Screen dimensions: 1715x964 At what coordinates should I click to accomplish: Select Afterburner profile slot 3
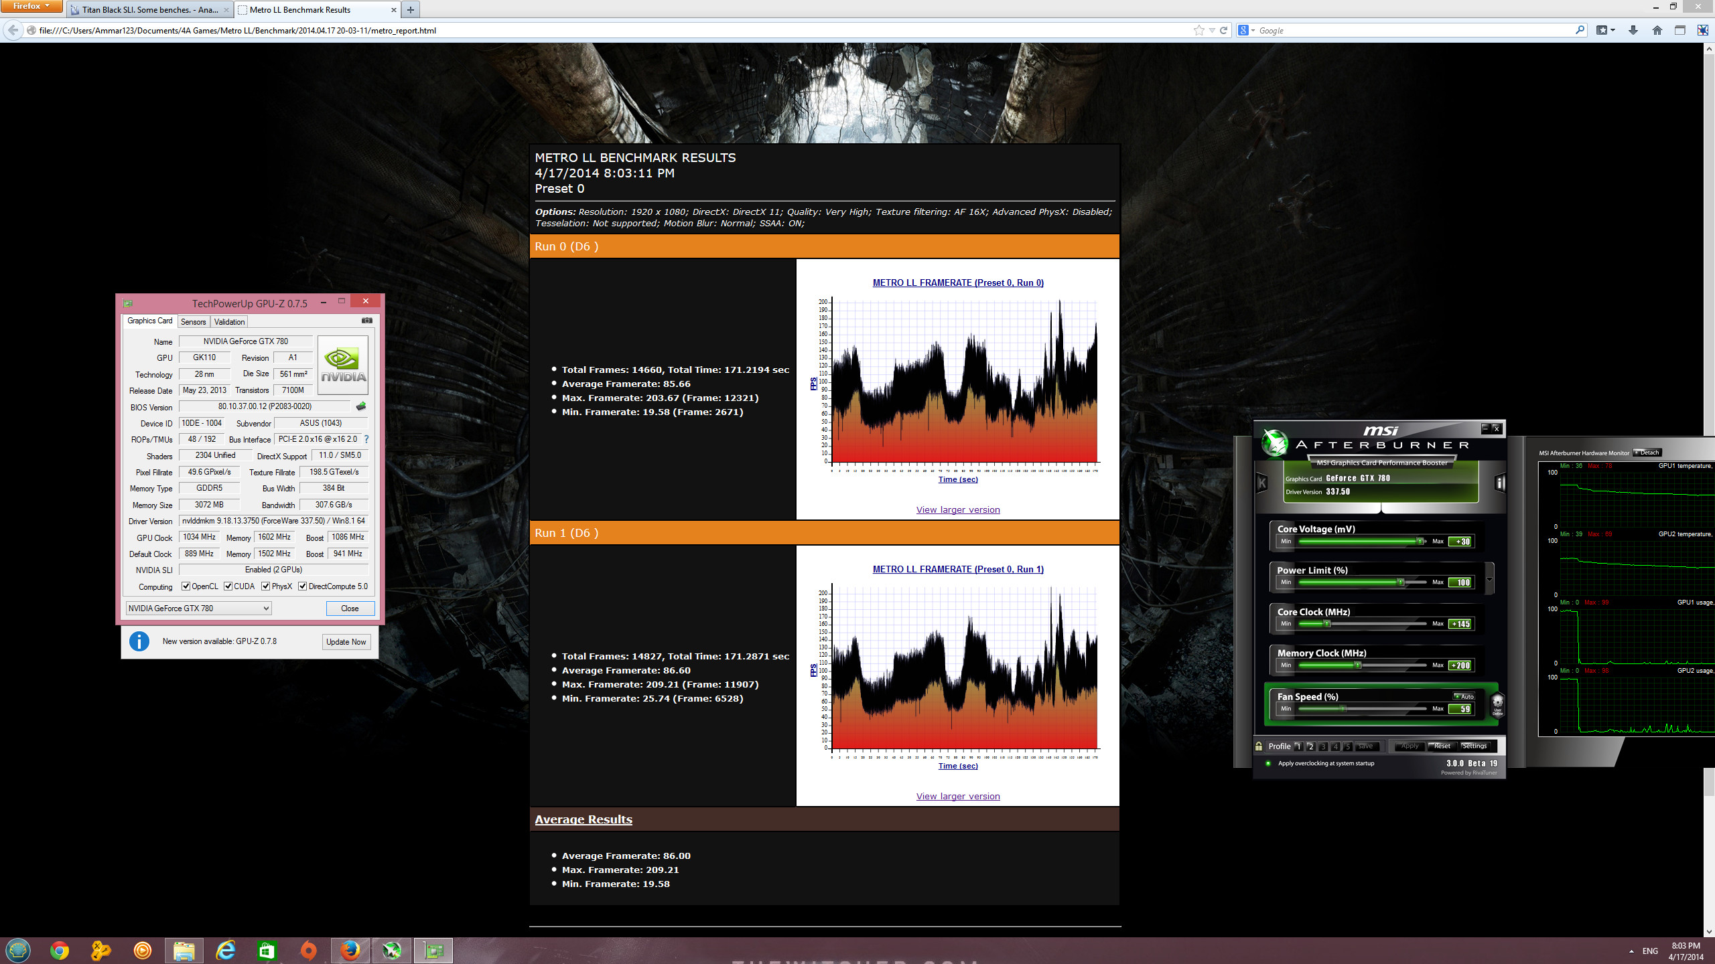click(1323, 746)
